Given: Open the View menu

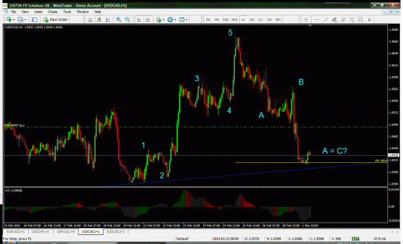Looking at the screenshot, I should tap(25, 12).
